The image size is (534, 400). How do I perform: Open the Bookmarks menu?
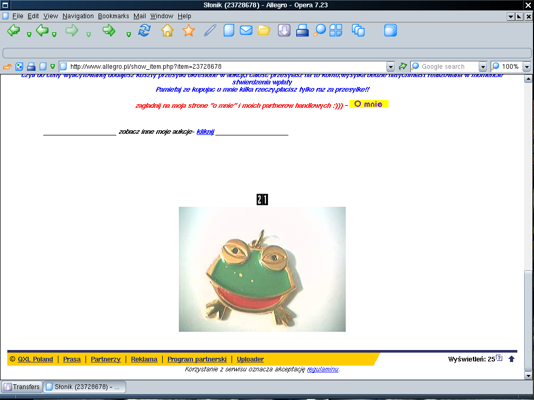pos(113,16)
